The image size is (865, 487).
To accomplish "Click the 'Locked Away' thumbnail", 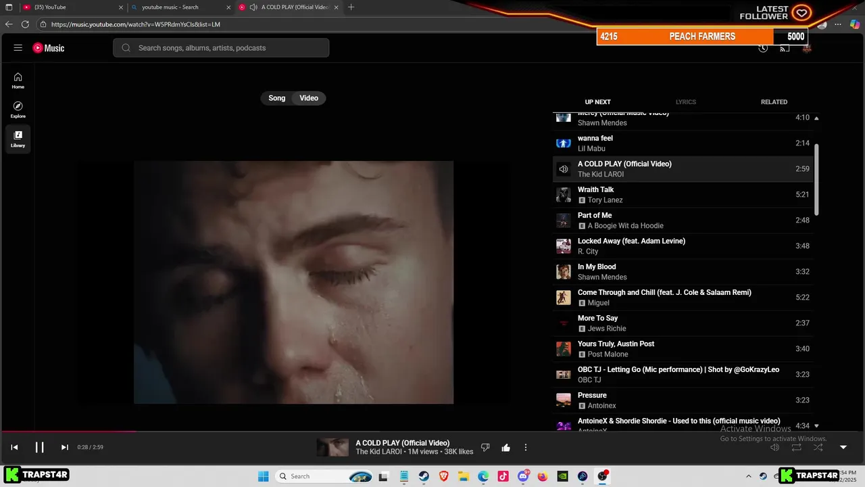I will click(x=564, y=246).
